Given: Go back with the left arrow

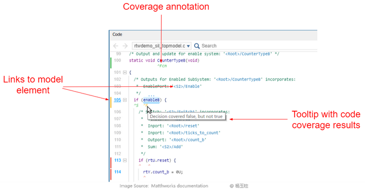Looking at the screenshot, I should tap(116, 46).
